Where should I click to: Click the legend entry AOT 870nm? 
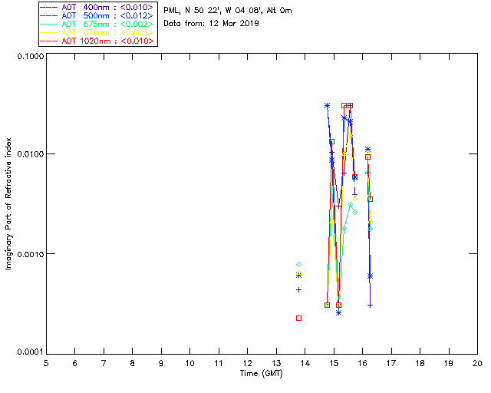(x=97, y=32)
